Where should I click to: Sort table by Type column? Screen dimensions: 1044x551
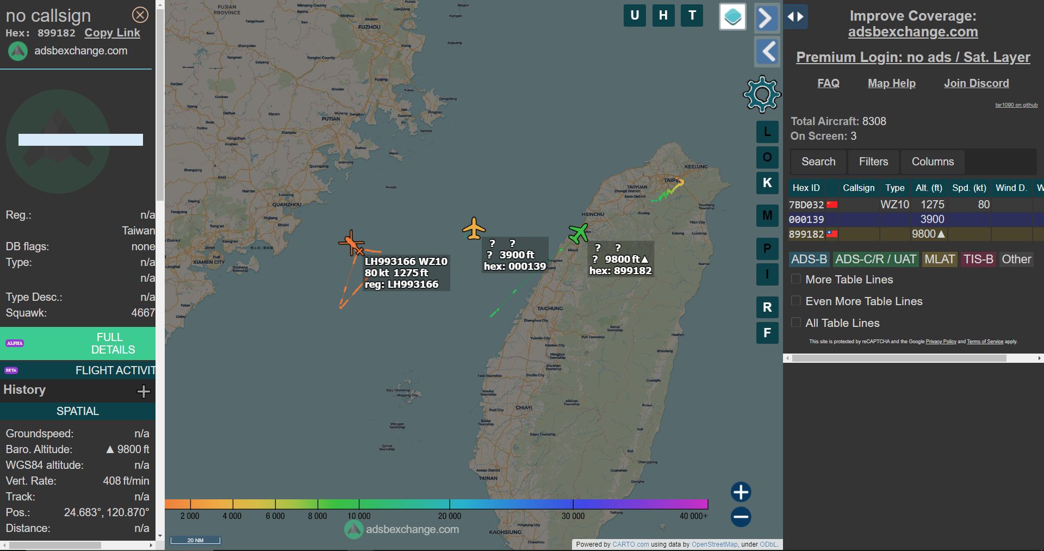[x=895, y=188]
